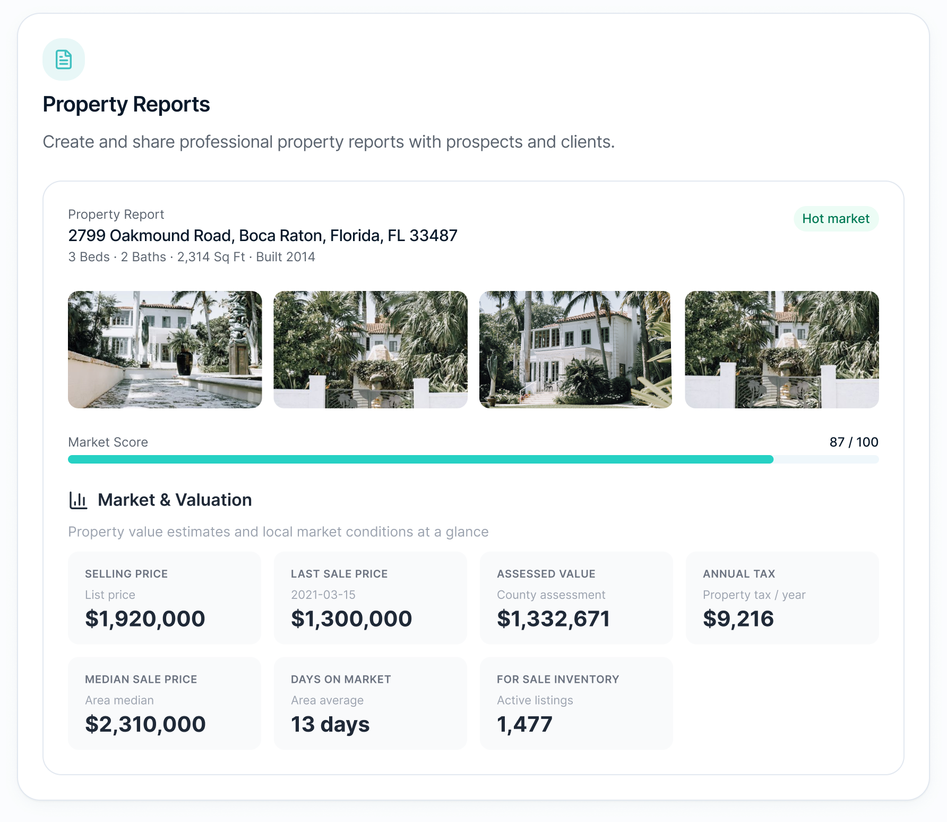
Task: Click the 3 Beds · 2 Baths details line
Action: tap(192, 257)
